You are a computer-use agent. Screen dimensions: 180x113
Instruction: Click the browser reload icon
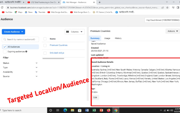pyautogui.click(x=2, y=7)
